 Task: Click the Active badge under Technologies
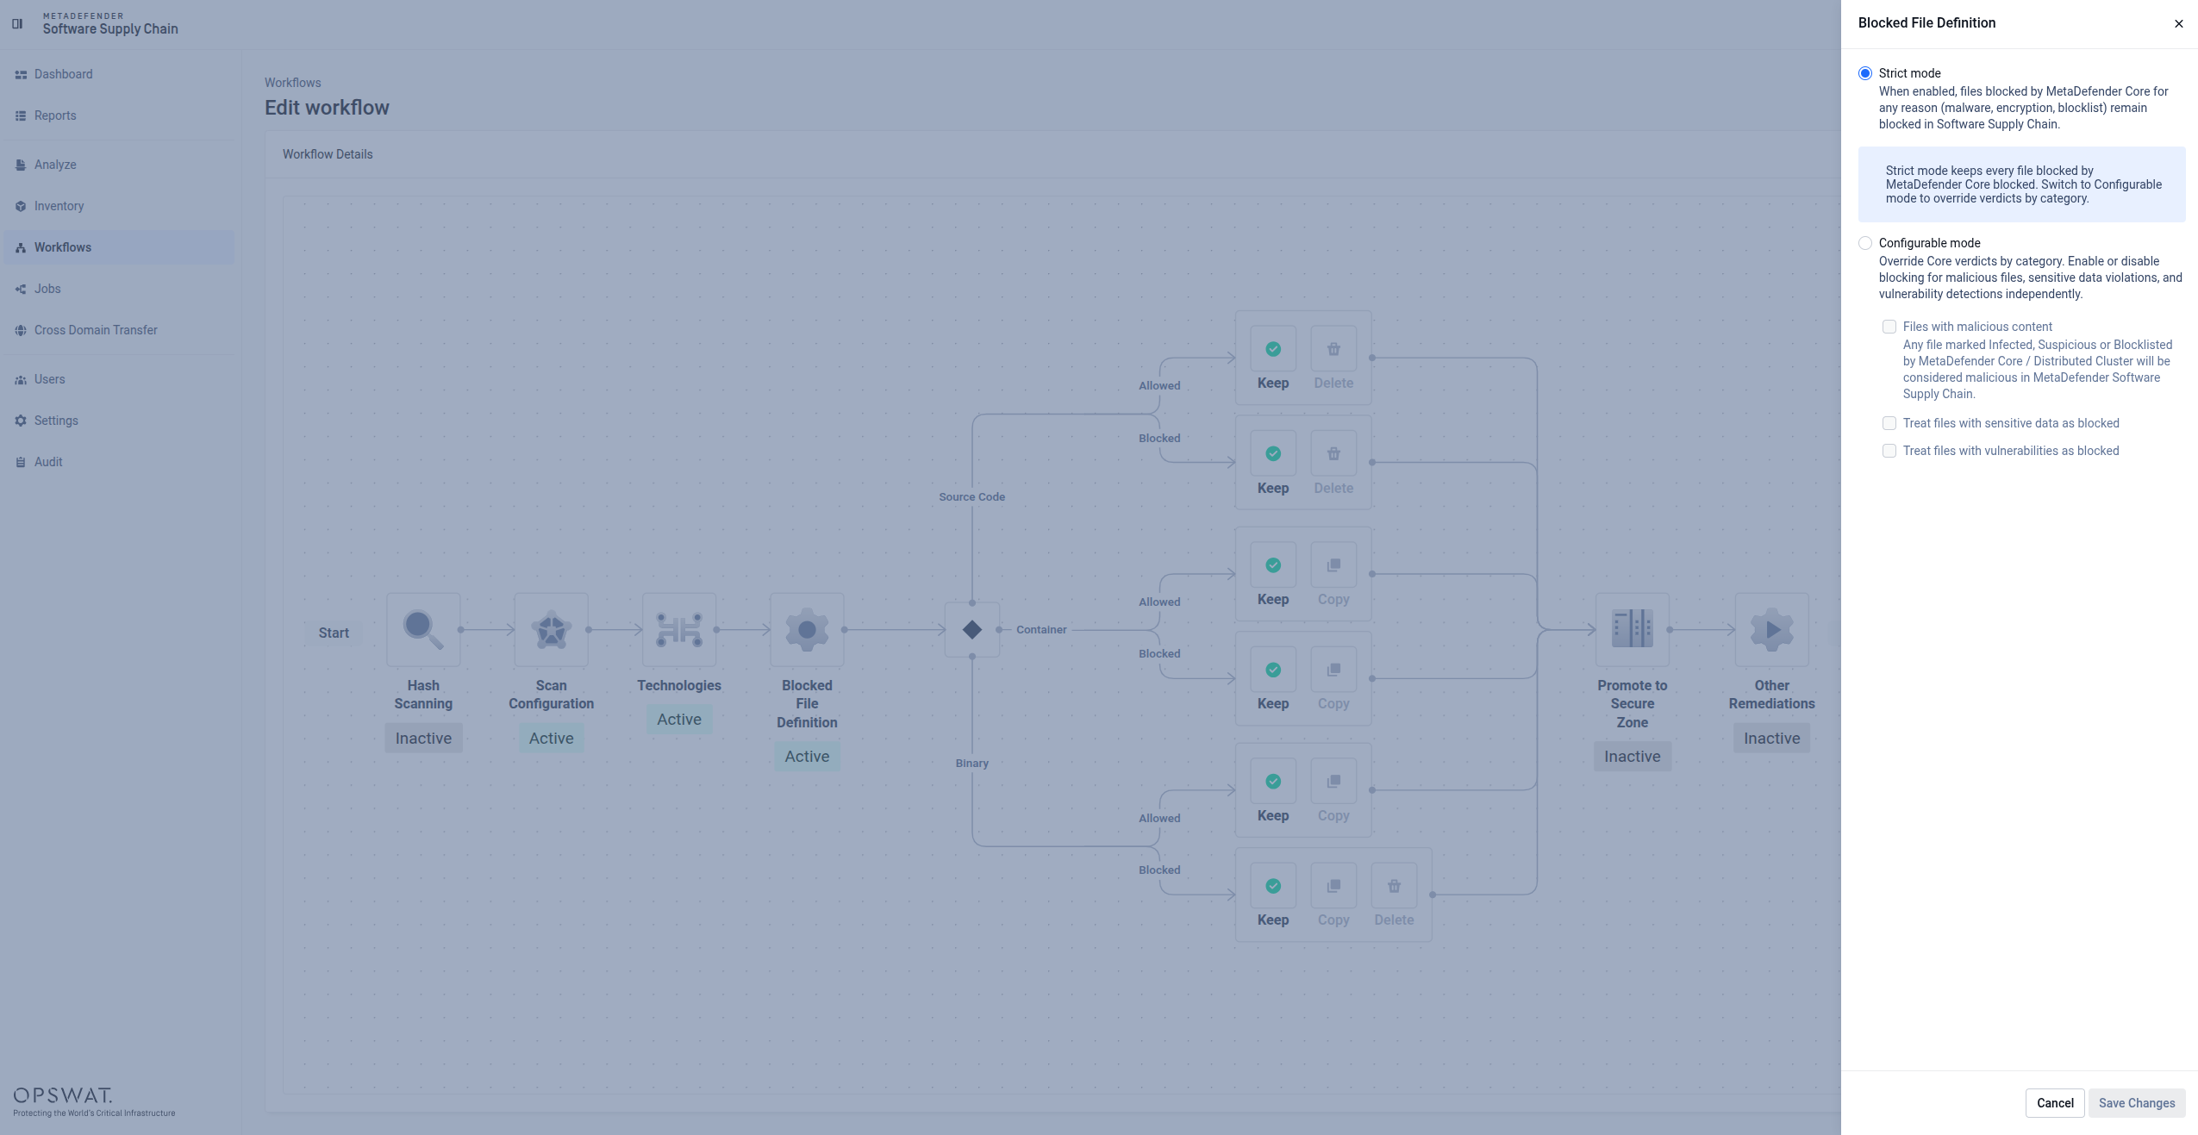click(679, 720)
